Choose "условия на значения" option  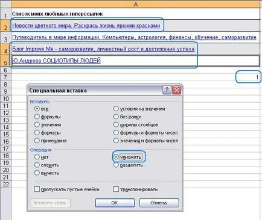click(116, 109)
